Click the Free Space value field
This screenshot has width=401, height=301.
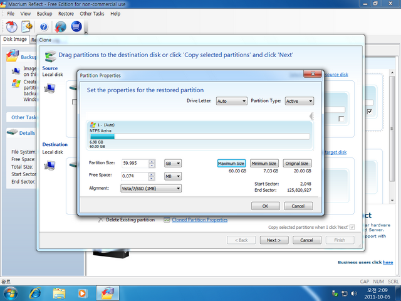click(135, 176)
